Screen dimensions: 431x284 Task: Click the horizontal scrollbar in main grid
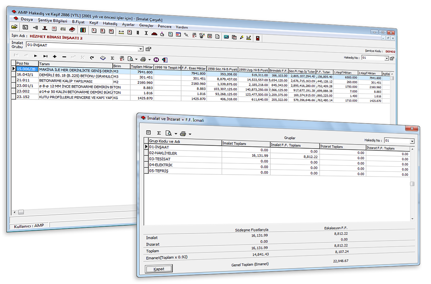click(72, 212)
